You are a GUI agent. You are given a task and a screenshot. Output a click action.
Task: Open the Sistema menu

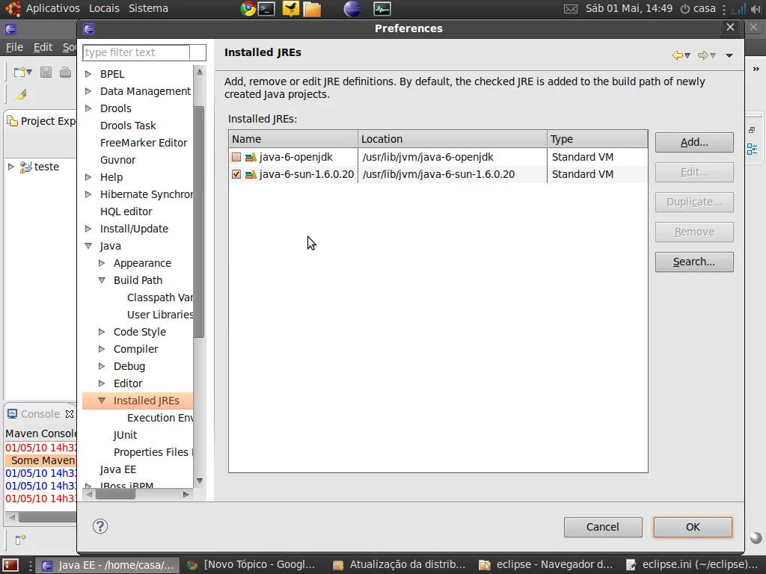[148, 8]
